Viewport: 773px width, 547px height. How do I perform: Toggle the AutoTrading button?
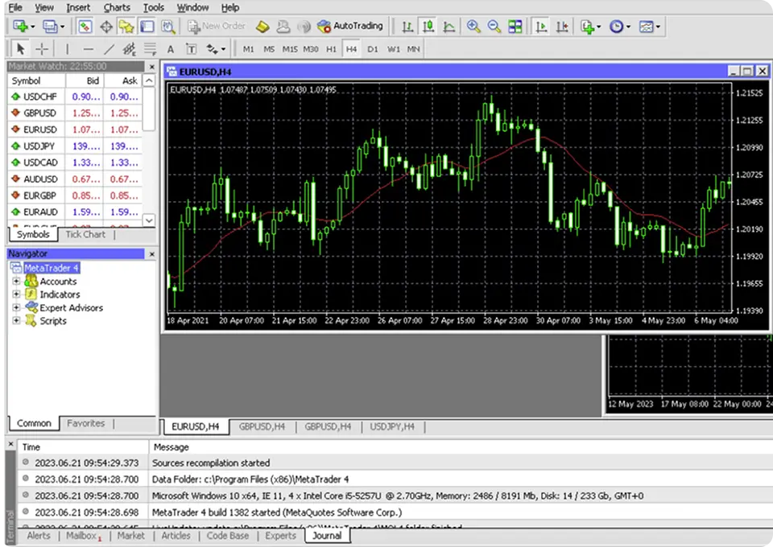tap(350, 26)
